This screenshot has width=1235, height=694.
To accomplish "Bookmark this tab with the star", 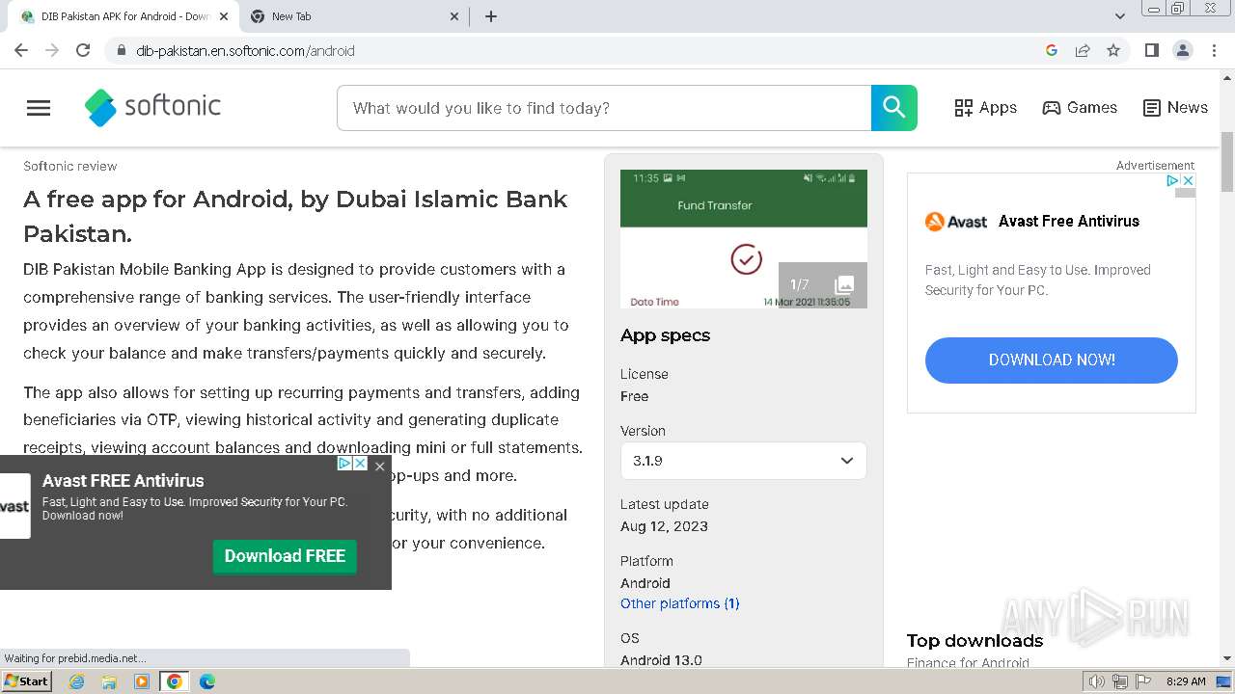I will tap(1113, 50).
